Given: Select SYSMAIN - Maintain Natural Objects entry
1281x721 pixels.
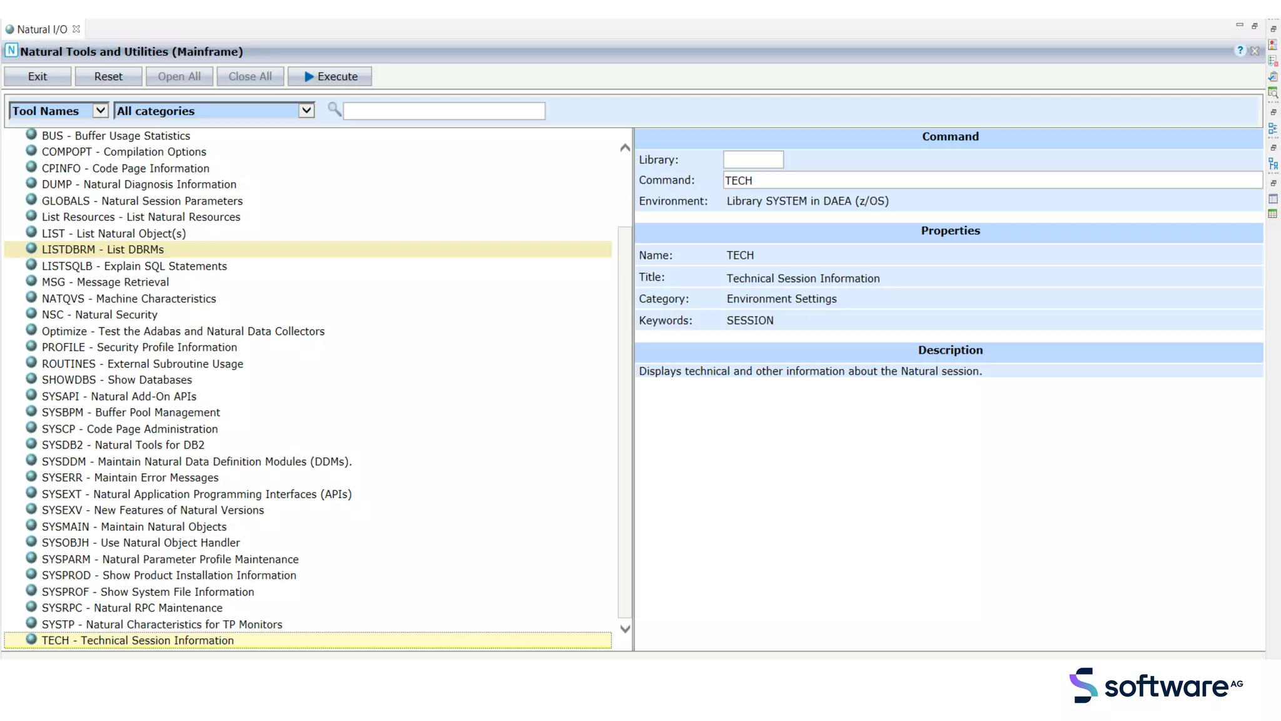Looking at the screenshot, I should click(x=134, y=527).
